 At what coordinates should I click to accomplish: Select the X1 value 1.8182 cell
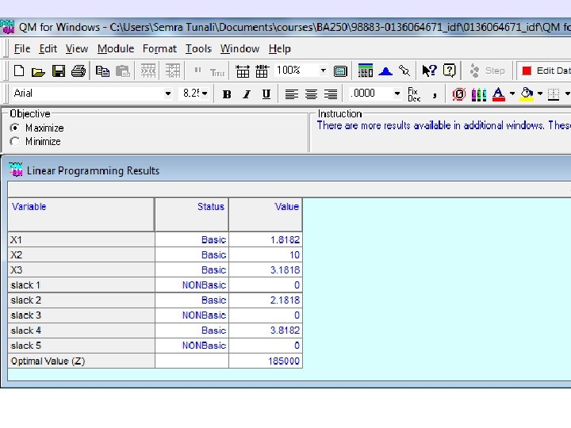coord(266,240)
